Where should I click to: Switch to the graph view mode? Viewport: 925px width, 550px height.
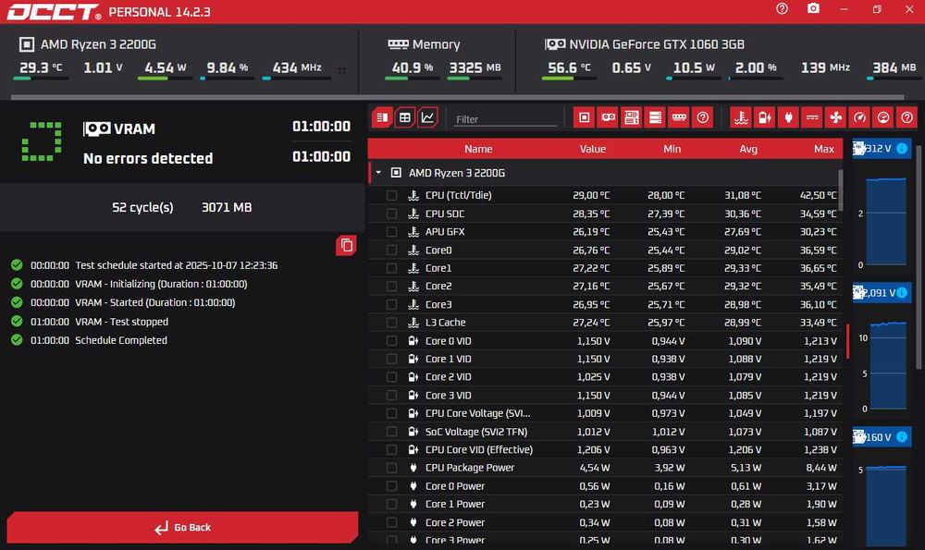pos(427,118)
